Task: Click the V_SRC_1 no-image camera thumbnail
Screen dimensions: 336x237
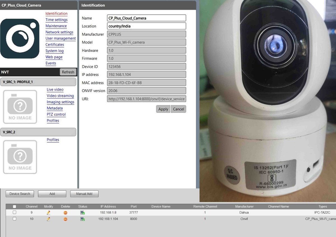Action: click(20, 107)
